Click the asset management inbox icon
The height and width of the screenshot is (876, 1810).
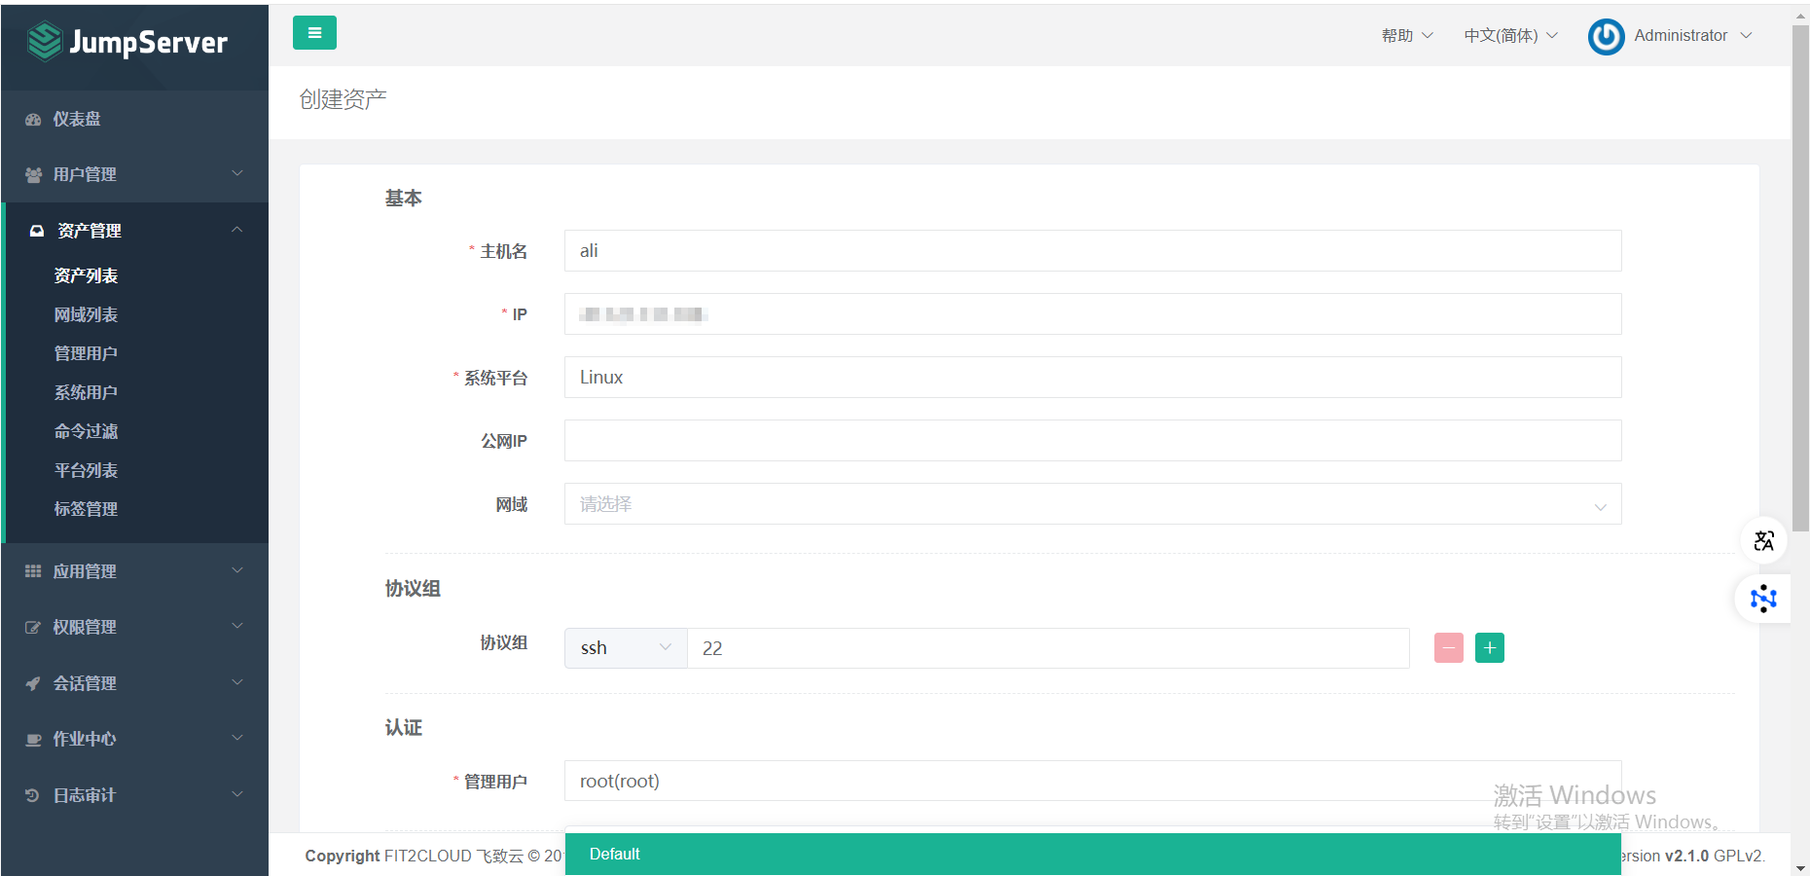click(x=37, y=231)
